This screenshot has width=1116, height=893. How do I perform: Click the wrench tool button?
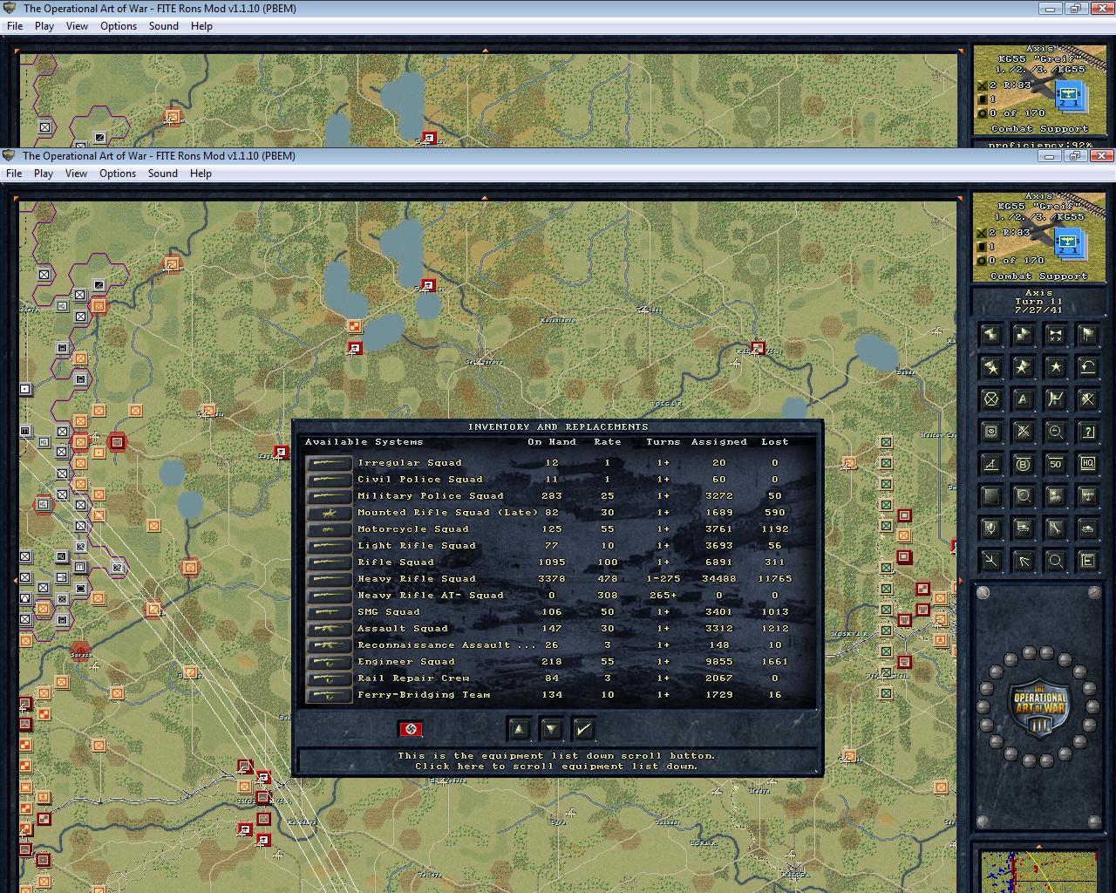click(x=1055, y=528)
